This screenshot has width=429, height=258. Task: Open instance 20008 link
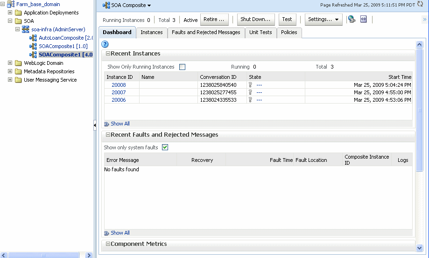point(119,85)
